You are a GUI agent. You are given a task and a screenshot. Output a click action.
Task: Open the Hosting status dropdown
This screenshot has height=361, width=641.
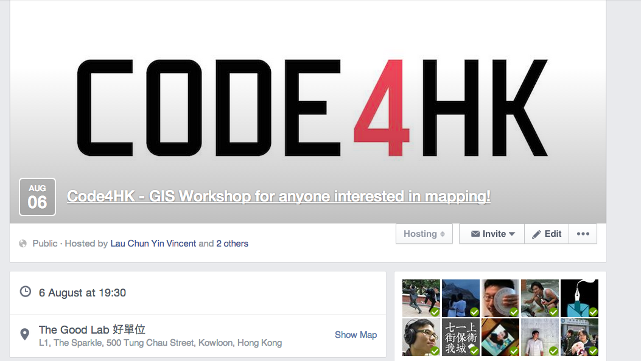(x=424, y=234)
